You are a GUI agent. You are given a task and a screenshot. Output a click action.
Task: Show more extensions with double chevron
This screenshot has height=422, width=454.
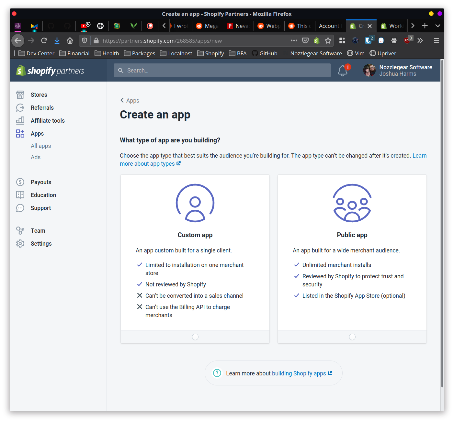(x=420, y=40)
